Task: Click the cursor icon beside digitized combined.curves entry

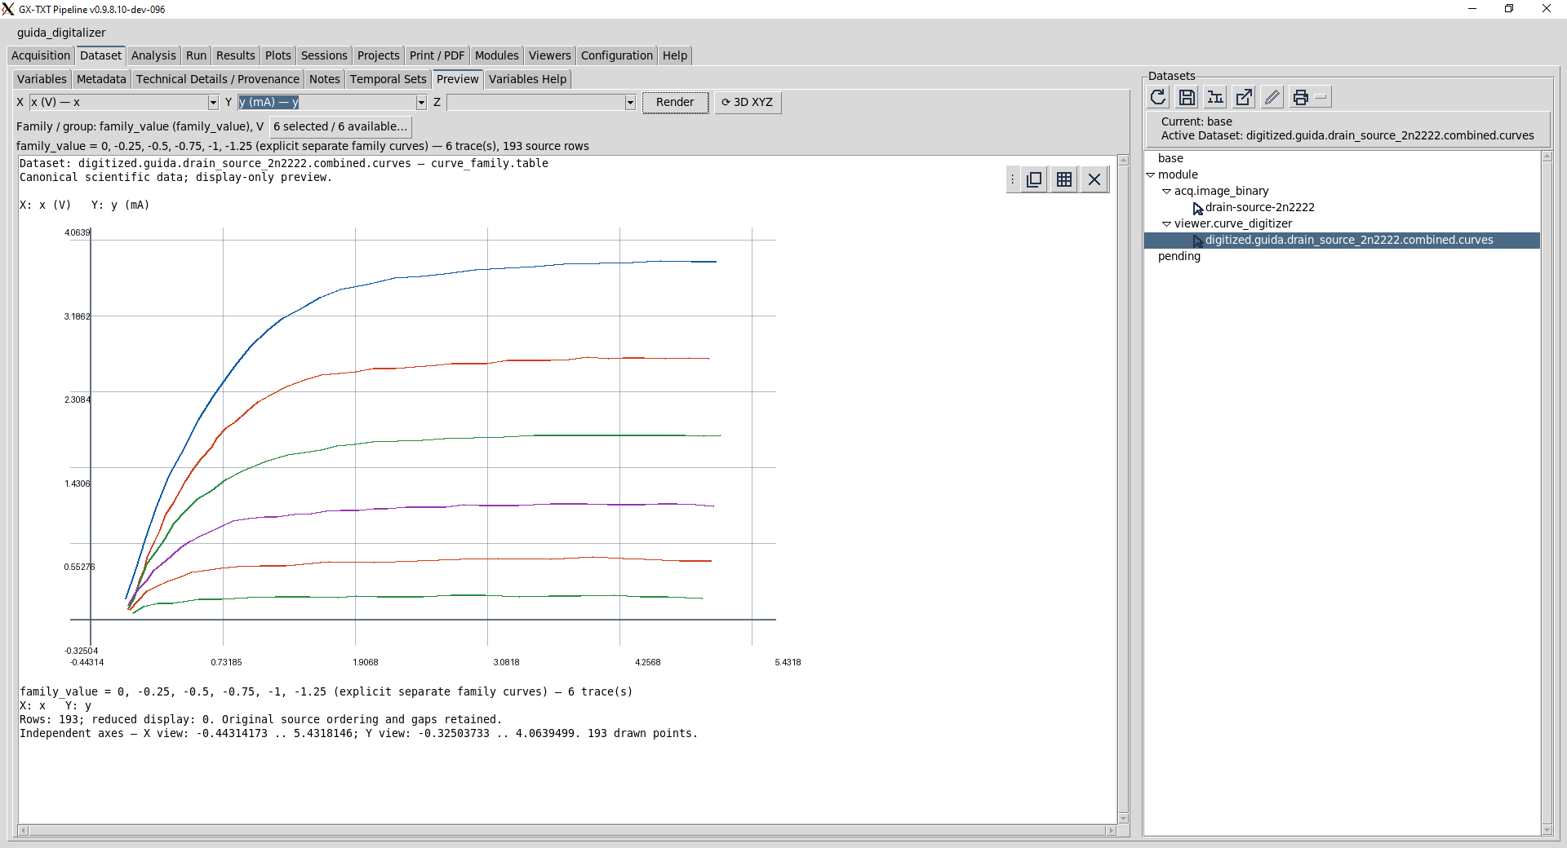Action: coord(1197,241)
